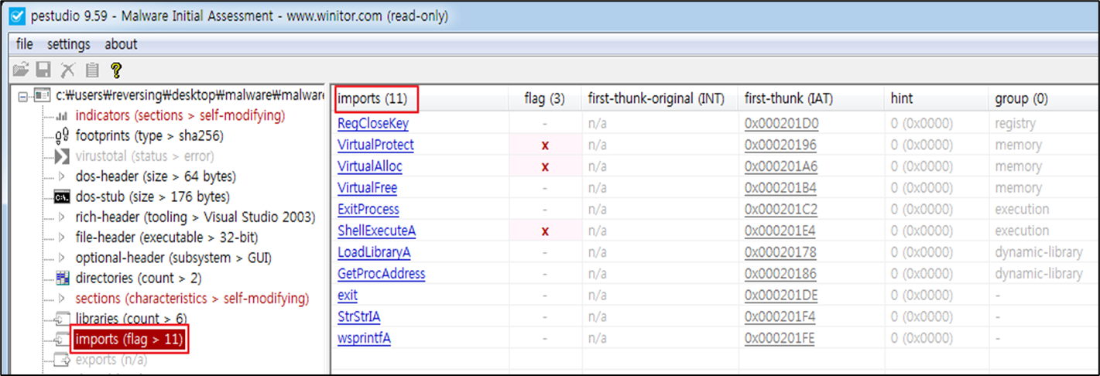The image size is (1100, 376).
Task: Click IAT address 0x00020196
Action: [x=780, y=145]
